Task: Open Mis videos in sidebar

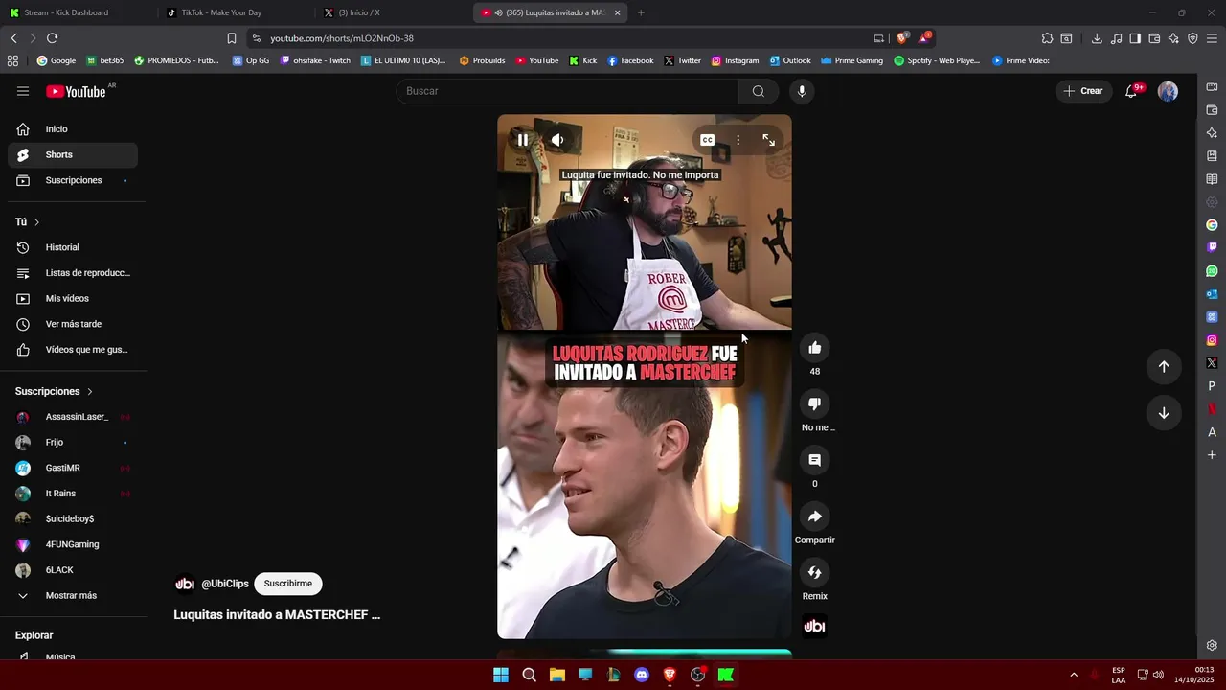Action: tap(73, 299)
